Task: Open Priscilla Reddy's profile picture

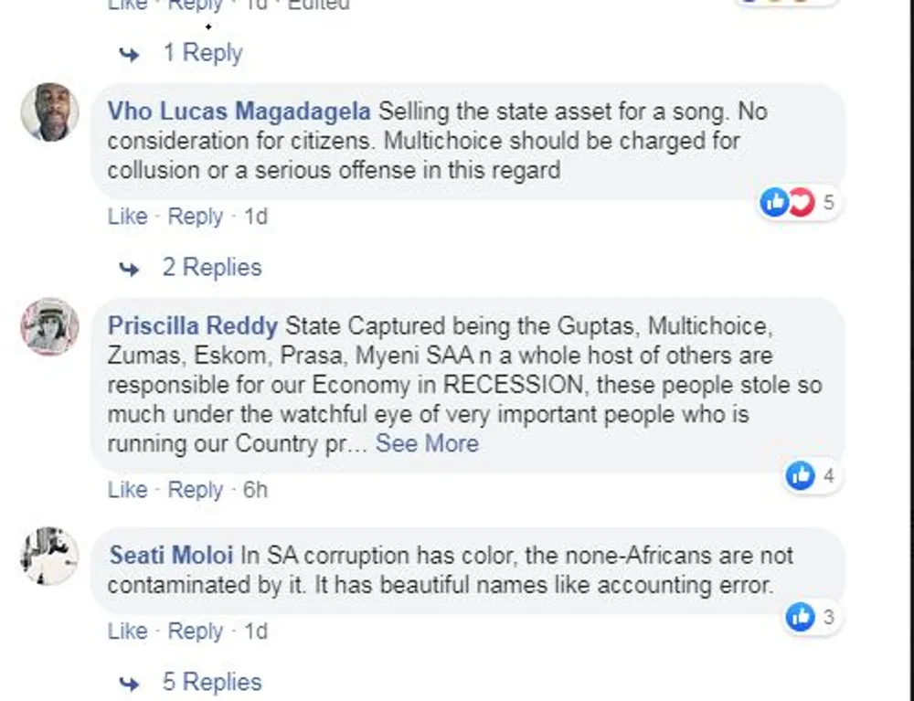Action: [50, 326]
